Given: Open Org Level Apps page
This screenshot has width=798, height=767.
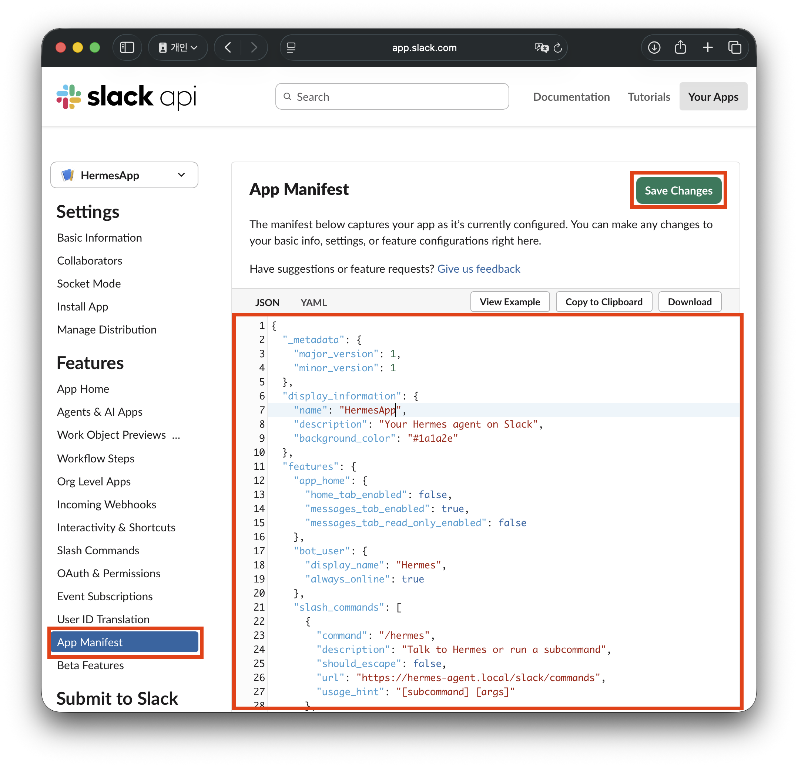Looking at the screenshot, I should point(94,481).
